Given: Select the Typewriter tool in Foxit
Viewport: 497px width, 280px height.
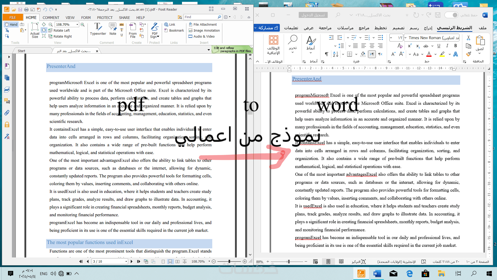Looking at the screenshot, I should coord(98,29).
